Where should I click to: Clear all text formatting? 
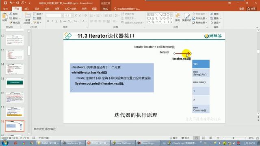pos(86,15)
